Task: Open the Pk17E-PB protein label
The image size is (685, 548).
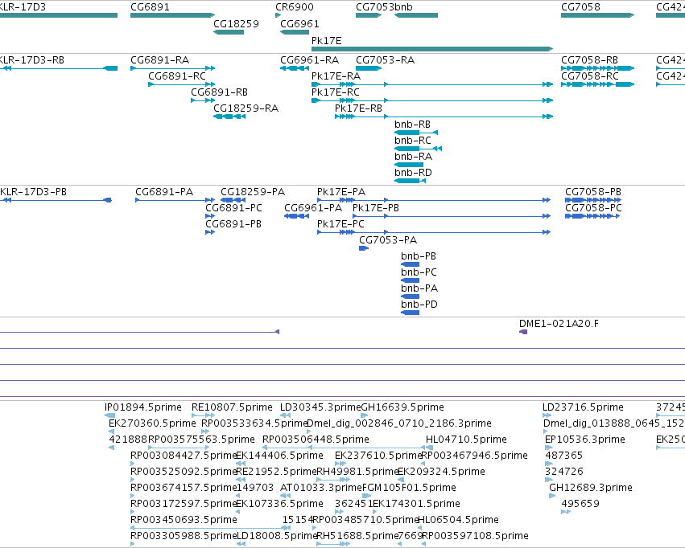Action: 376,208
